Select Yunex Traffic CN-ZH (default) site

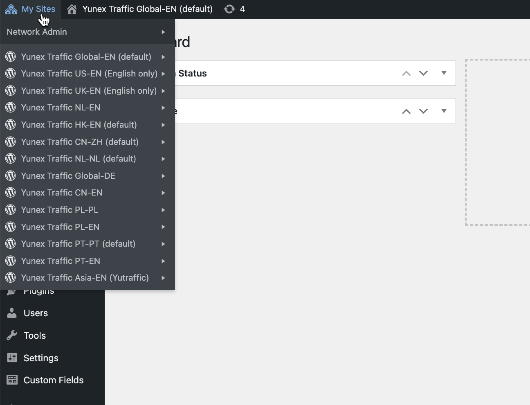[80, 142]
